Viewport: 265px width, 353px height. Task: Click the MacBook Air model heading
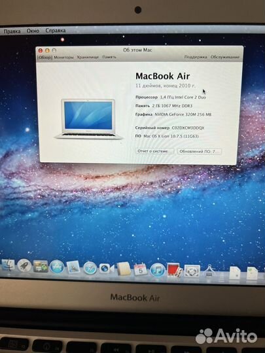162,76
